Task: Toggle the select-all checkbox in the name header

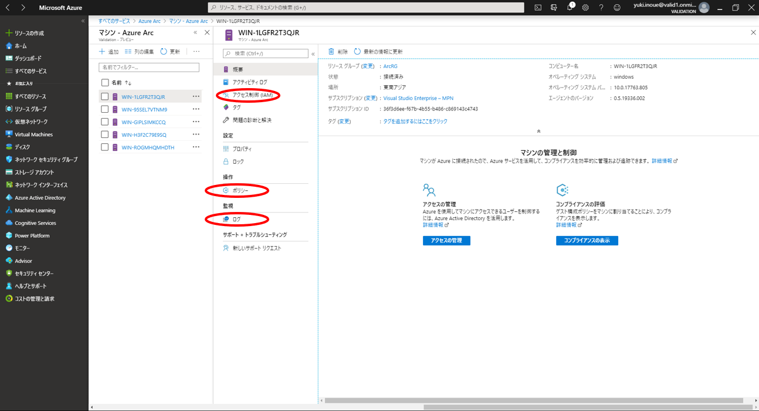Action: 105,83
